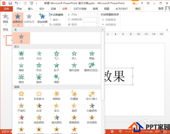Image resolution: width=170 pixels, height=134 pixels.
Task: Click the Undo arrow icon
Action: [17, 3]
